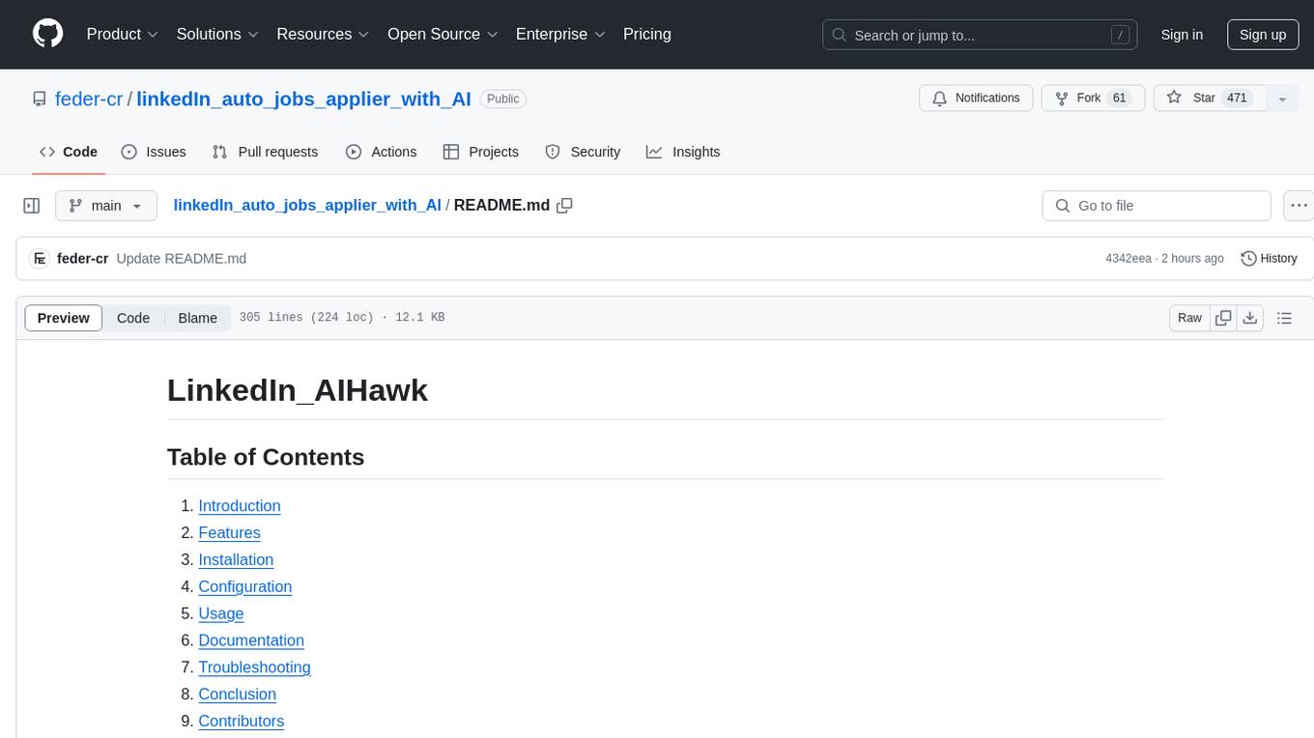The image size is (1314, 738).
Task: Open the feder-cr avatar in commit row
Action: (40, 259)
